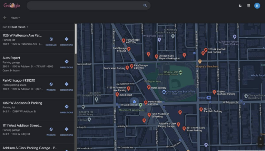Open 1059 W Addison St Parking listing title

tap(22, 103)
